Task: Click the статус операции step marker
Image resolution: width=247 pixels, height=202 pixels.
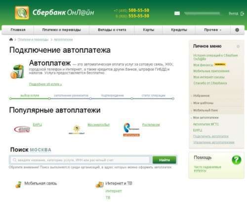Action: pos(154,96)
